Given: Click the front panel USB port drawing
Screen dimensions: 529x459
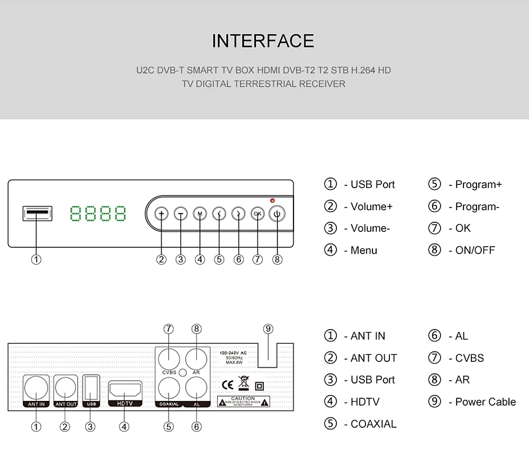Looking at the screenshot, I should (38, 213).
